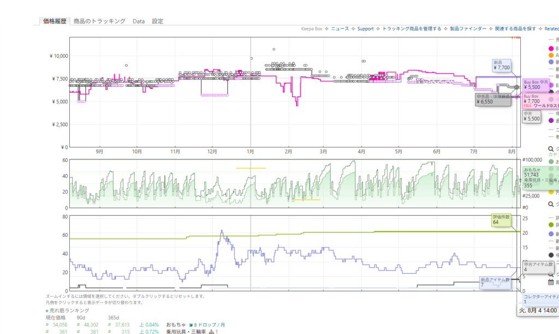Viewport: 559px width, 334px height.
Task: Click the 上 0.84% value
Action: tap(149, 325)
